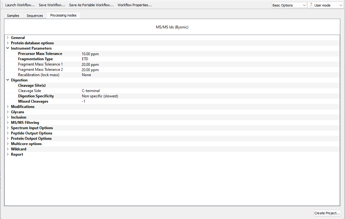Select the Non specific (slowest) digestion value
345x219 pixels.
click(x=100, y=96)
